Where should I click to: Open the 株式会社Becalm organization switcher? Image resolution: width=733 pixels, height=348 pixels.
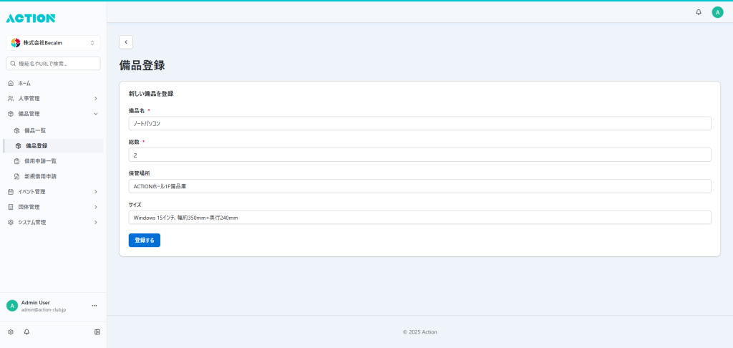[x=53, y=43]
